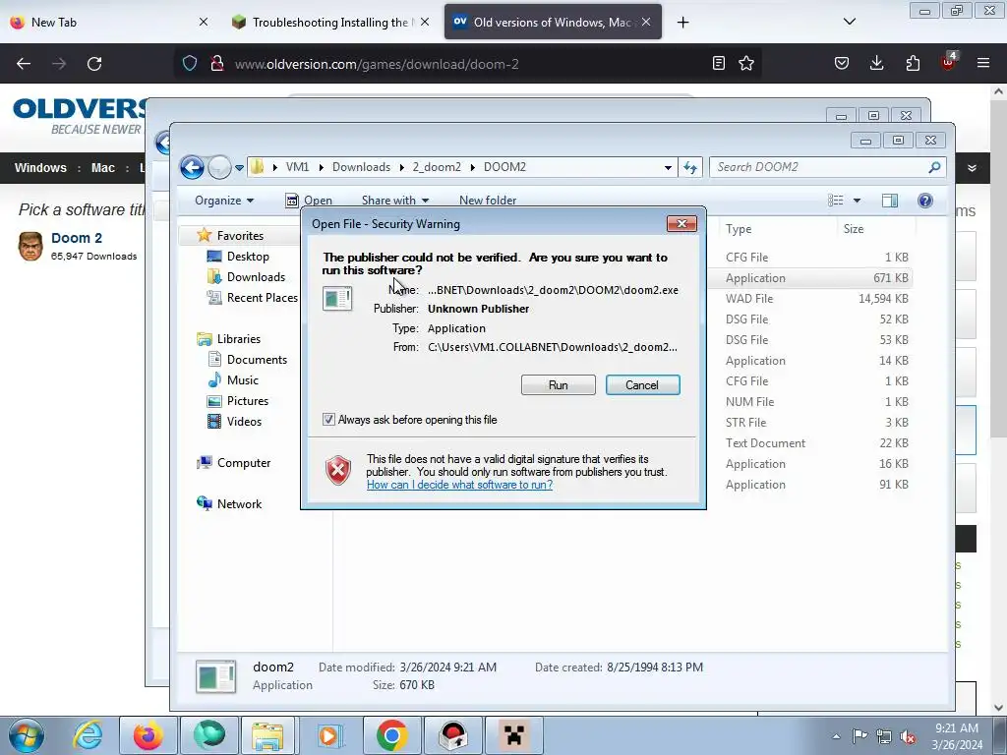Run the doom2.exe file
This screenshot has width=1007, height=755.
pos(559,385)
